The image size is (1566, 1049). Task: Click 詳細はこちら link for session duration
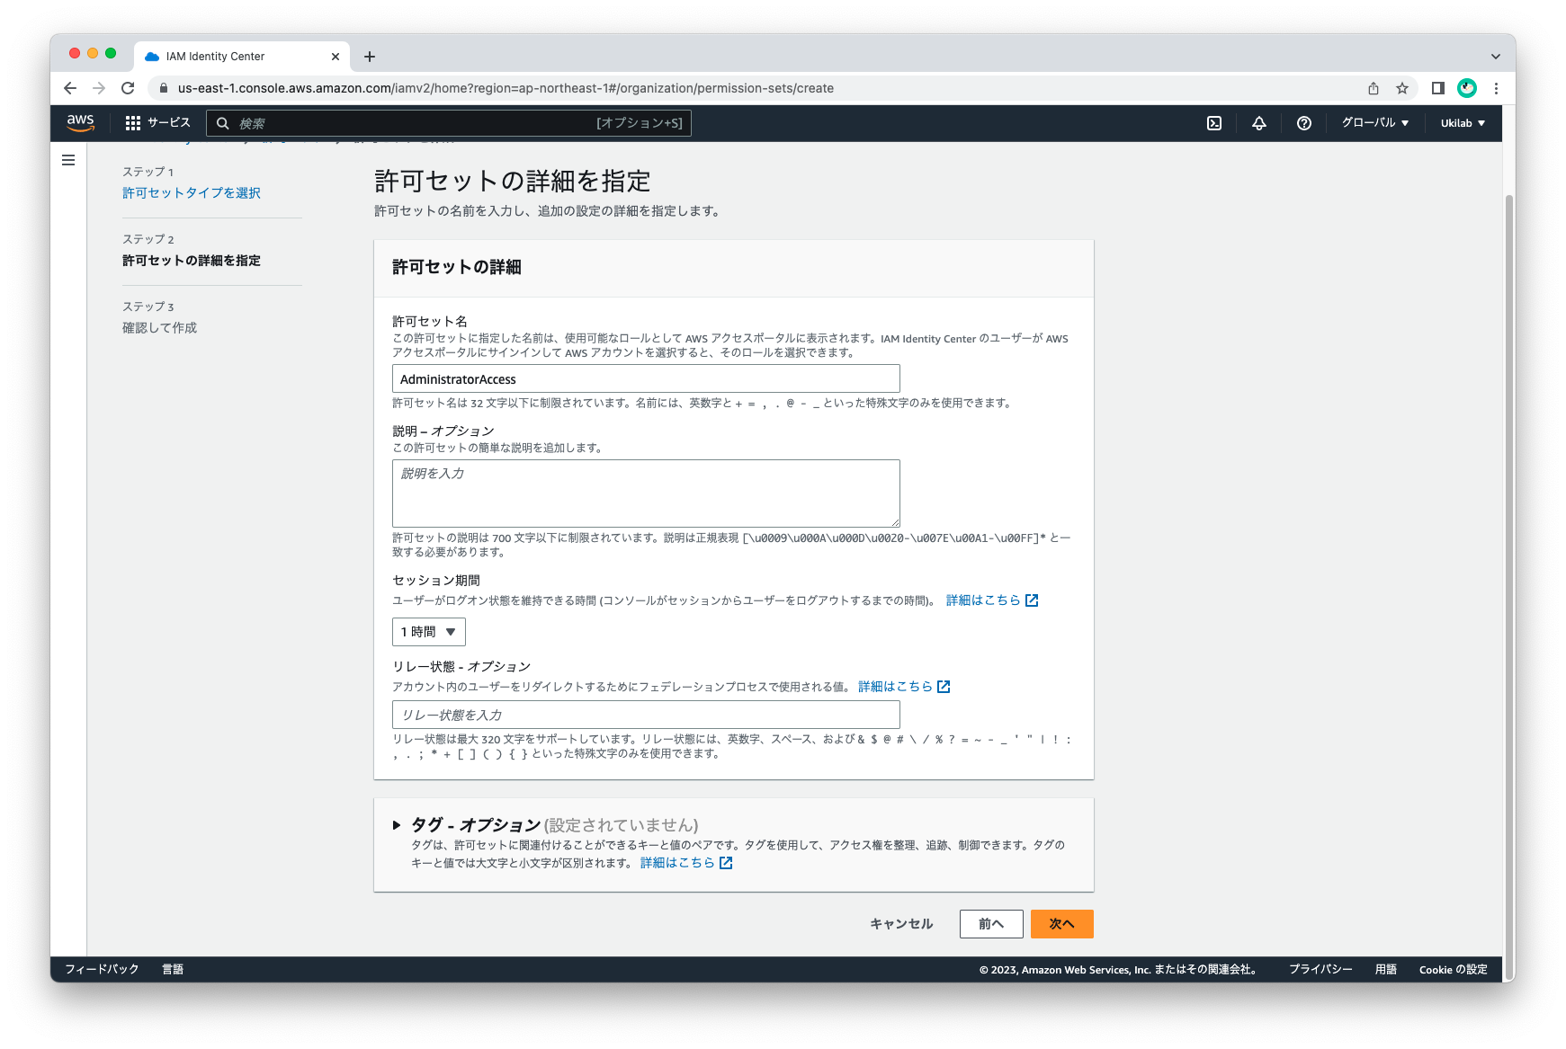tap(992, 600)
